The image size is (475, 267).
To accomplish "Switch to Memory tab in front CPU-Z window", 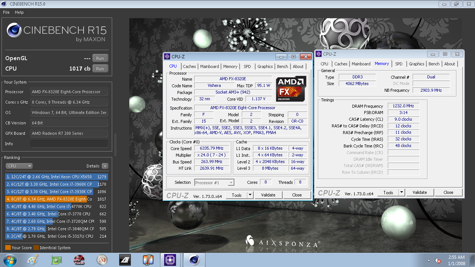I will pos(230,66).
